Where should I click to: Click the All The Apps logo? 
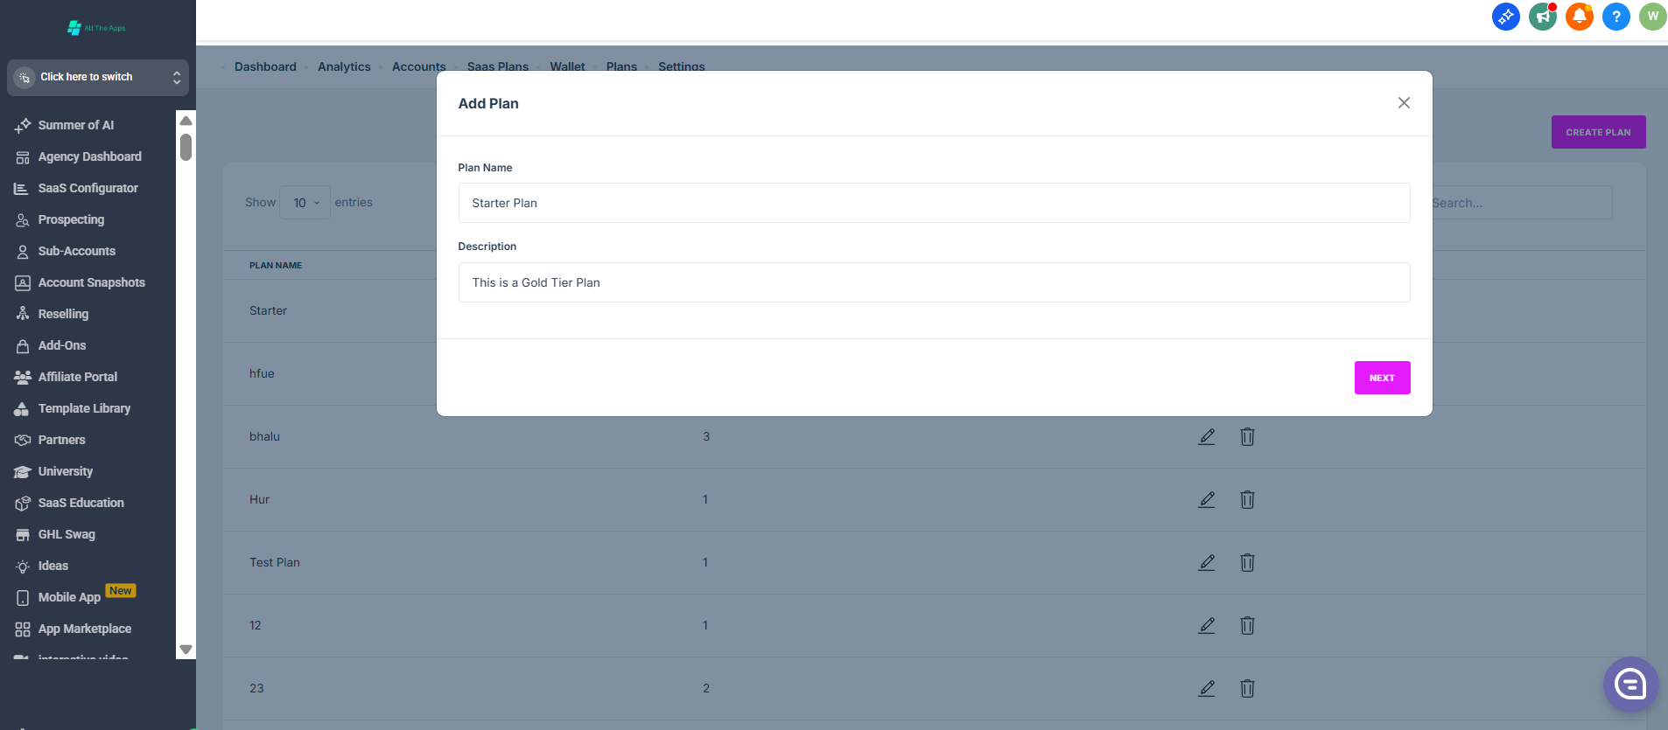click(96, 28)
